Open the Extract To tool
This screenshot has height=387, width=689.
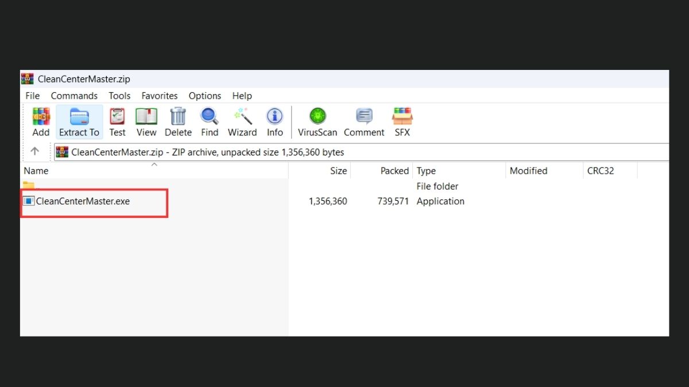tap(79, 122)
